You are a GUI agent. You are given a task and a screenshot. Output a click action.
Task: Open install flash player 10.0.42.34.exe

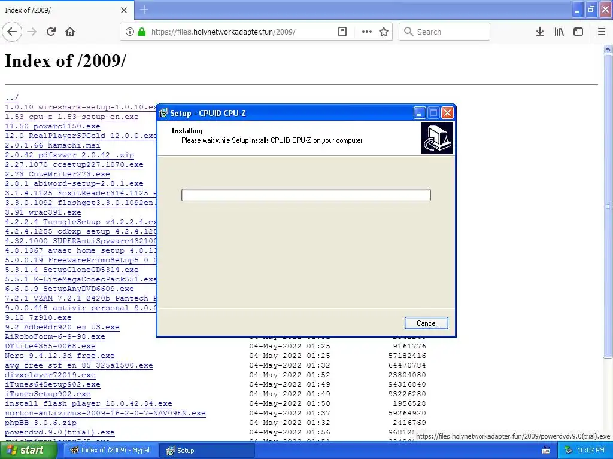89,403
